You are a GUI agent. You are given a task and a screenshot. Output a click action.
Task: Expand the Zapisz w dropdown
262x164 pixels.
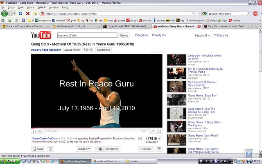84,149
